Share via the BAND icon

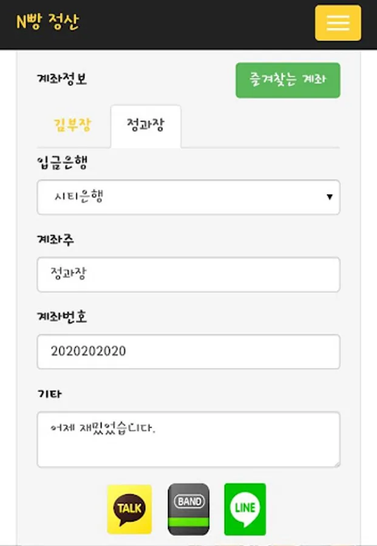click(188, 509)
